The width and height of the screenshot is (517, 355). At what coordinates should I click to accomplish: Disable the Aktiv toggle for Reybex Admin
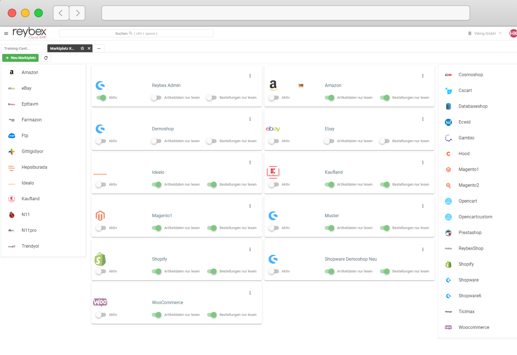click(x=101, y=98)
